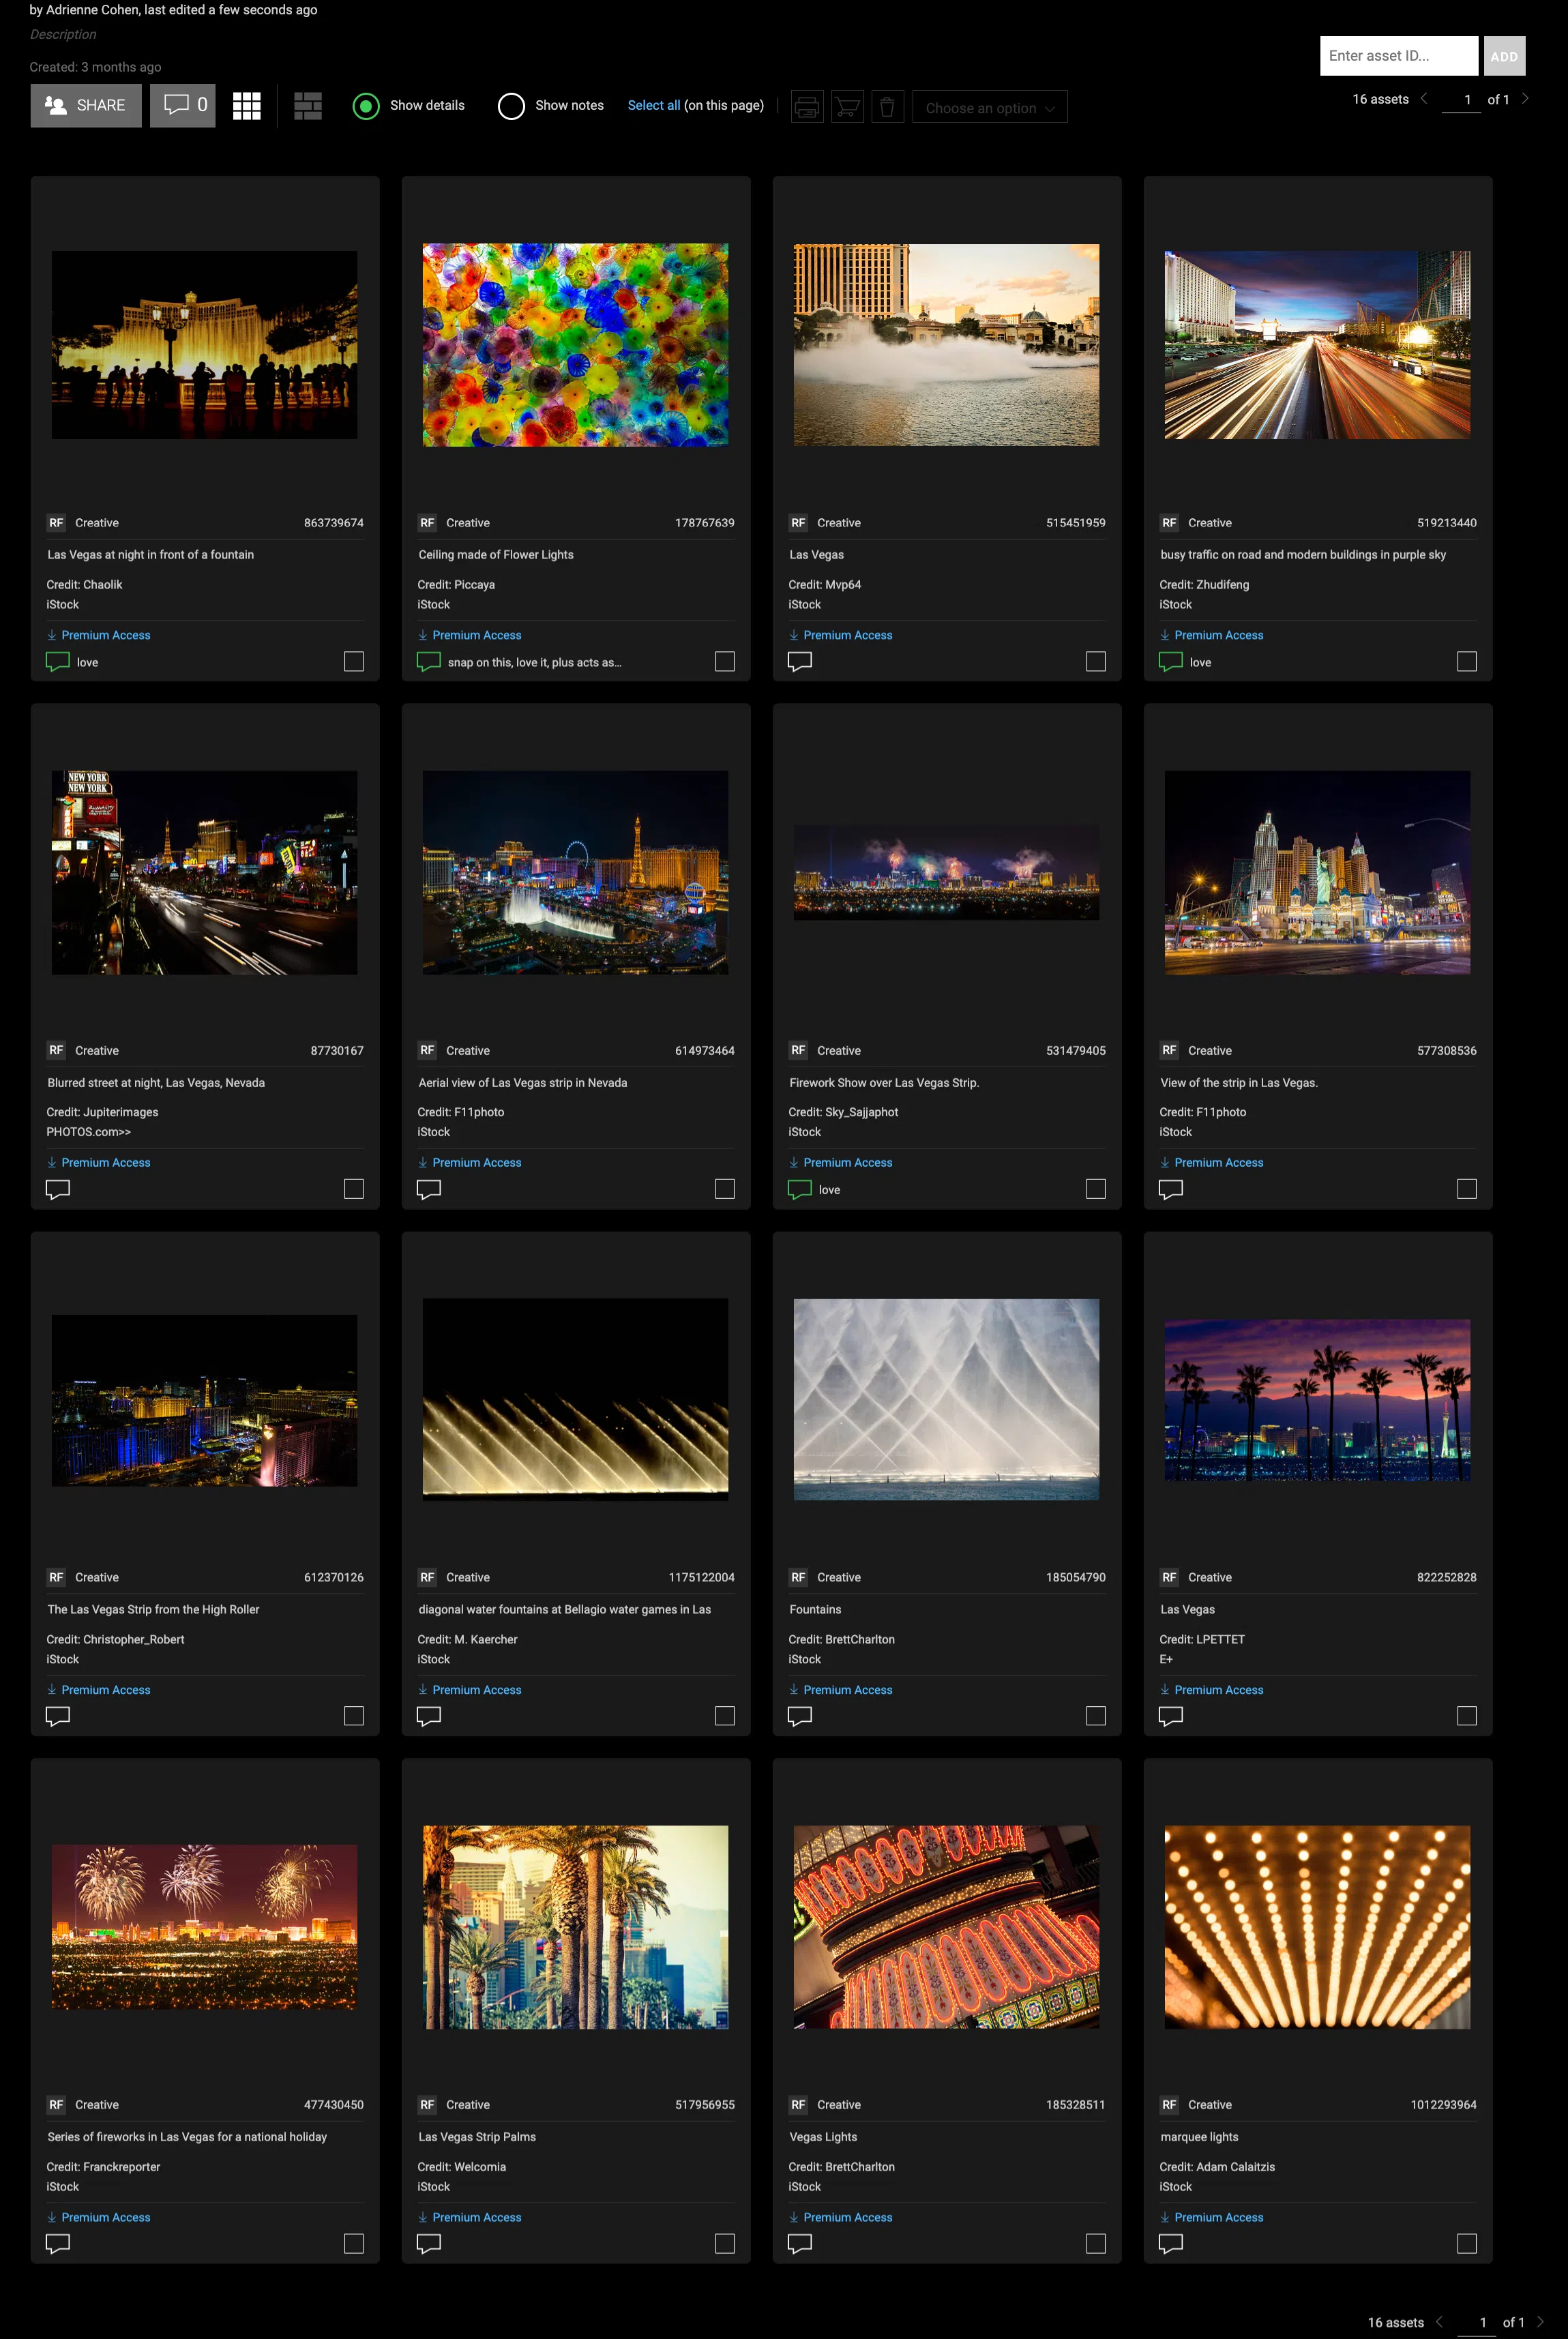The height and width of the screenshot is (2339, 1568).
Task: Open comment icon on Fountains image card
Action: 800,1716
